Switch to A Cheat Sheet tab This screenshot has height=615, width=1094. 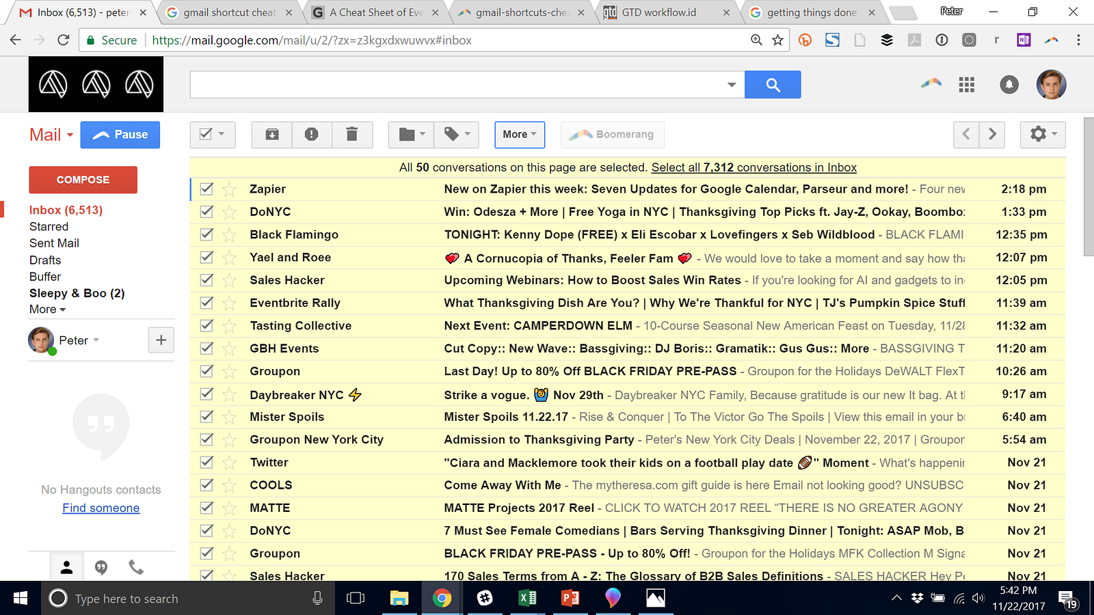point(376,12)
